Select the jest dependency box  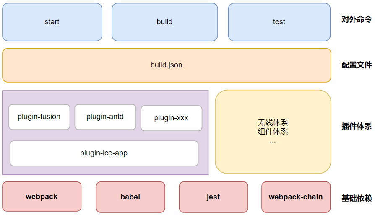pyautogui.click(x=214, y=197)
